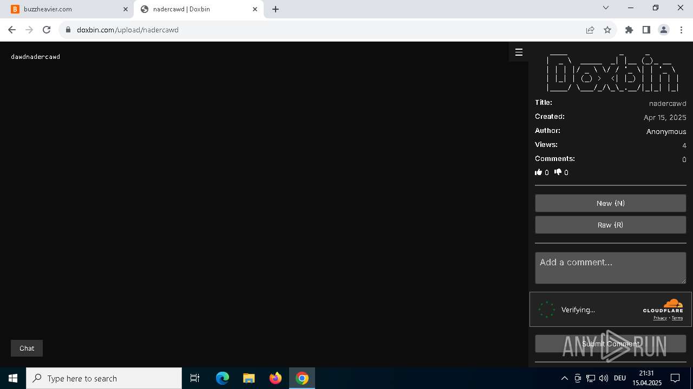Click the Cloudflare logo
Viewport: 693px width, 389px height.
tap(663, 306)
